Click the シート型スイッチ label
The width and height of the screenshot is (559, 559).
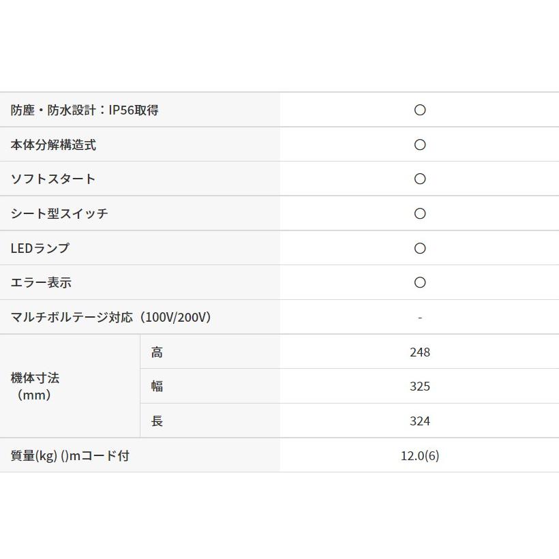(x=59, y=213)
